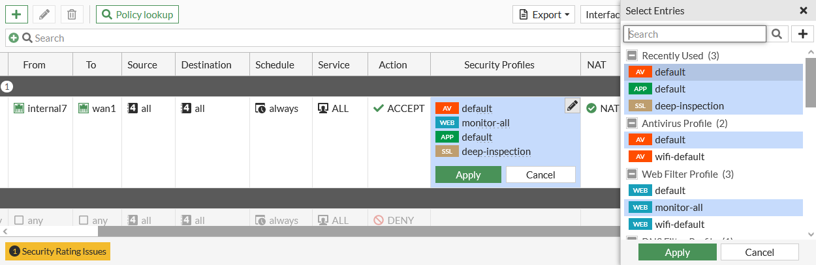The height and width of the screenshot is (265, 816).
Task: Click the plus icon in Select Entries panel
Action: click(802, 34)
